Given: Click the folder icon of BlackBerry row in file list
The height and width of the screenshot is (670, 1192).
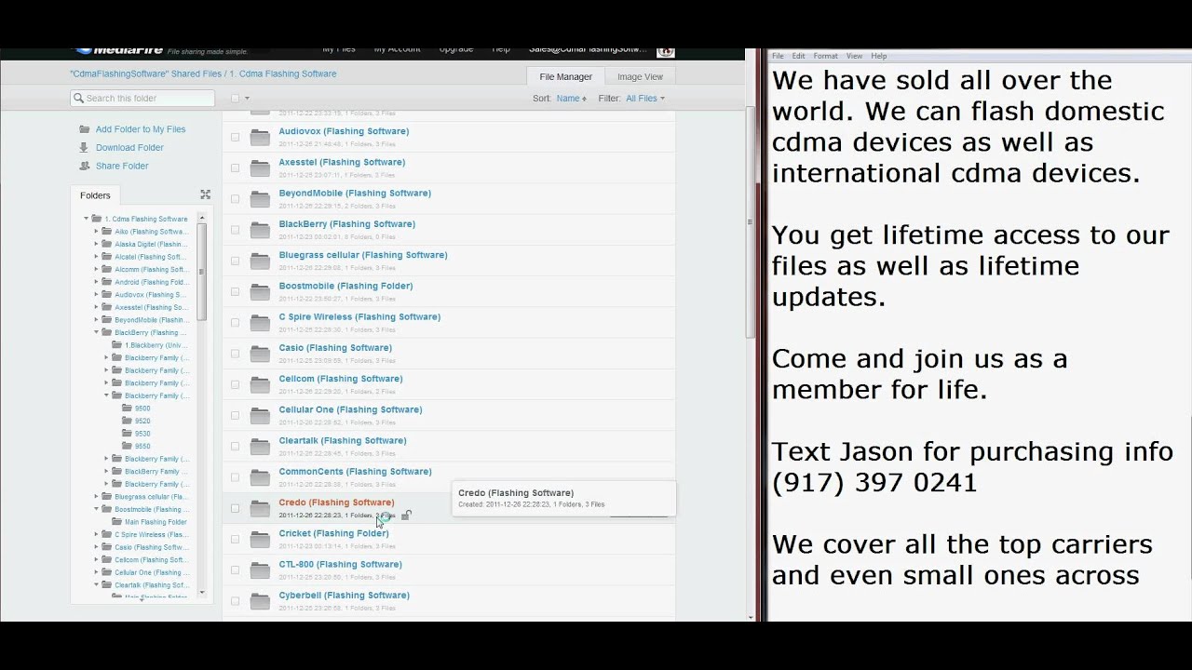Looking at the screenshot, I should (x=260, y=230).
